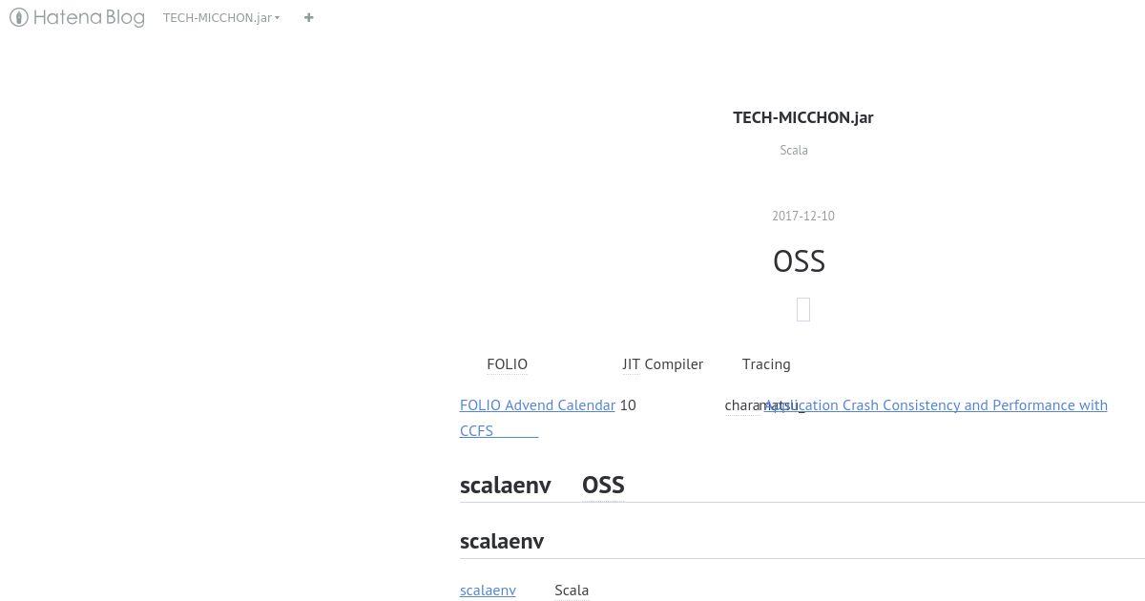
Task: Click the Scala subtitle under blog title
Action: point(794,150)
